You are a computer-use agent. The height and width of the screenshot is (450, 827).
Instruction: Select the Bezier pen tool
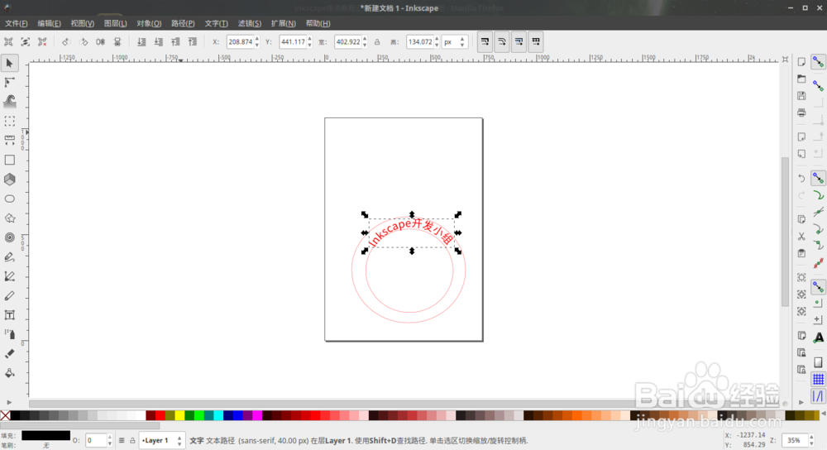(x=9, y=276)
